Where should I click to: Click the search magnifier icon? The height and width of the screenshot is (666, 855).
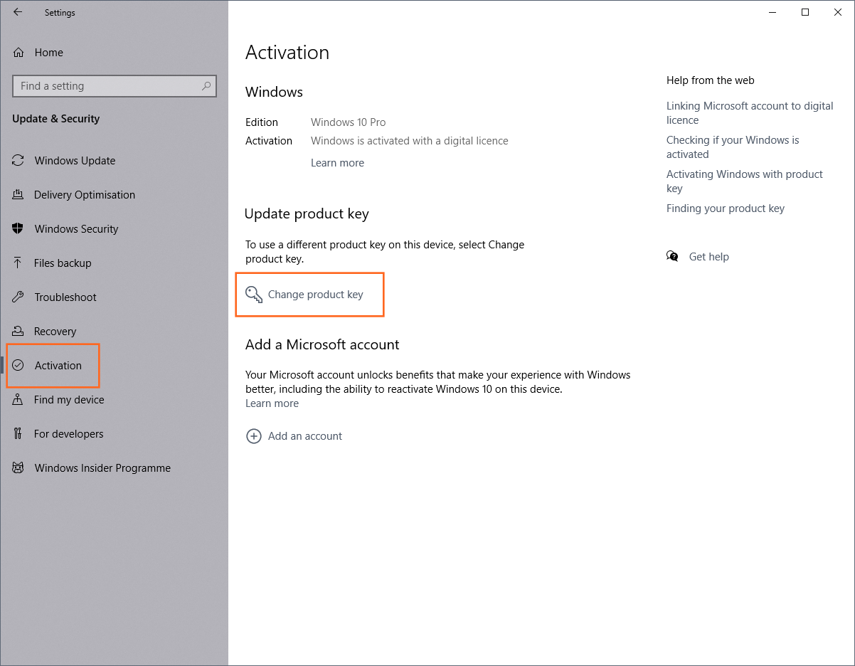[x=206, y=86]
